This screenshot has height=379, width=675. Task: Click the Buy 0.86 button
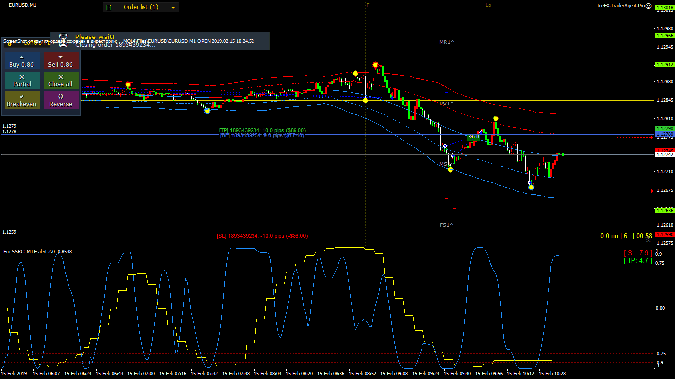click(22, 61)
